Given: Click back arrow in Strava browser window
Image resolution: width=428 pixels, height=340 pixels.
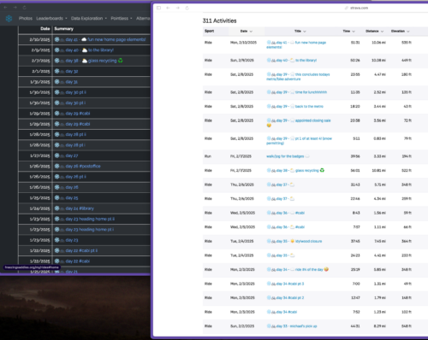Looking at the screenshot, I should [168, 8].
